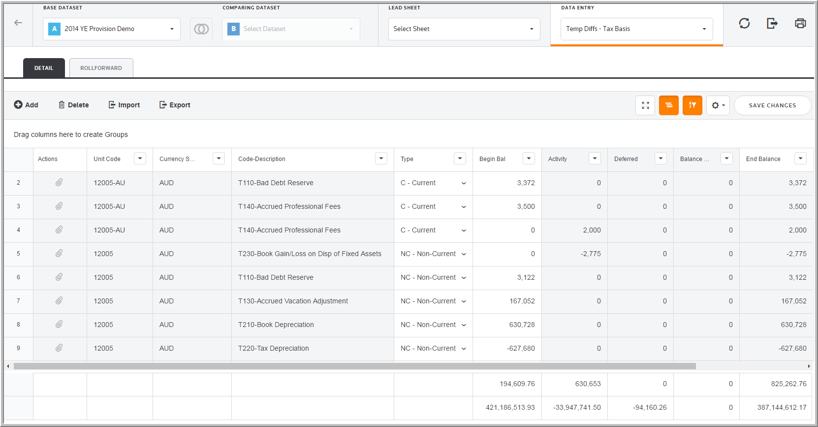
Task: Switch to the Rollforward tab
Action: click(x=101, y=68)
